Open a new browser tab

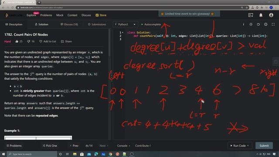pyautogui.click(x=39, y=3)
